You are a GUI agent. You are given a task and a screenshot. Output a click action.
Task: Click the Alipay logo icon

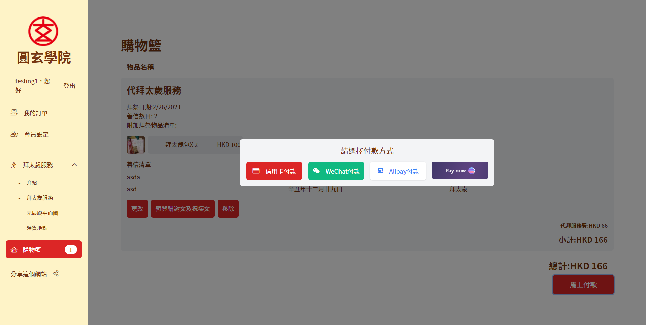[380, 171]
